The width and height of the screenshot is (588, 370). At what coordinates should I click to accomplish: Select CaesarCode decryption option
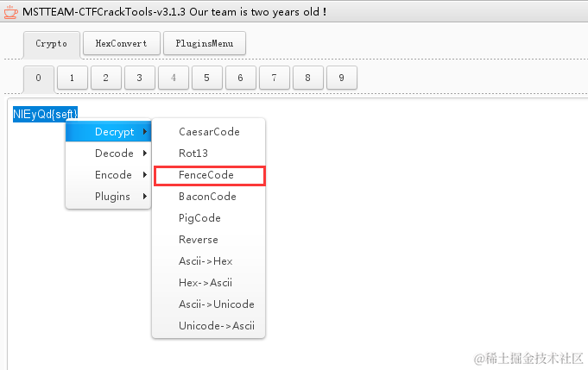208,131
